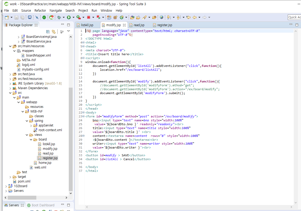The image size is (301, 211).
Task: Select boardMapper.xml in Package Explorer
Action: point(38,55)
